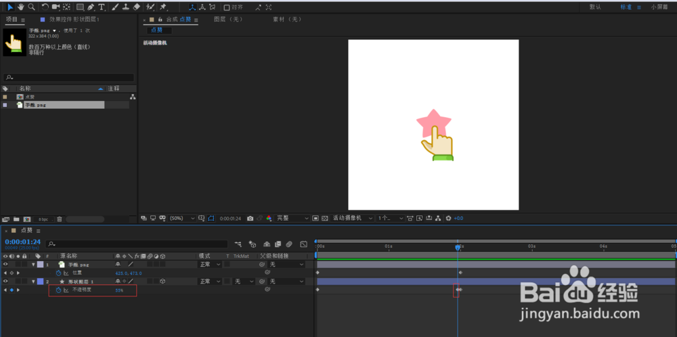Select the Type text tool
The height and width of the screenshot is (337, 677).
pyautogui.click(x=102, y=7)
